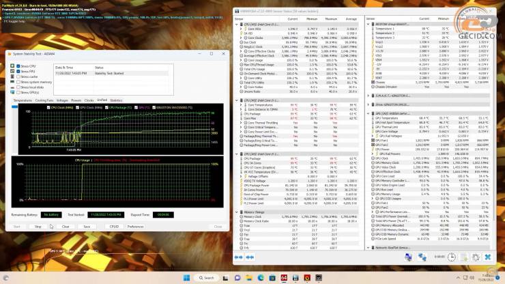Click HWiNFO network connection icon
505x284 pixels.
[x=422, y=257]
